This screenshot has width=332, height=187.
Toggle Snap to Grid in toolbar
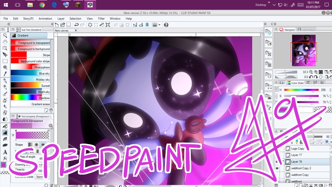click(x=147, y=25)
